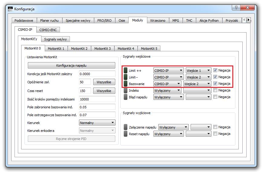Open Bazowanie Wejście 2 dropdown
The height and width of the screenshot is (172, 262).
[197, 84]
